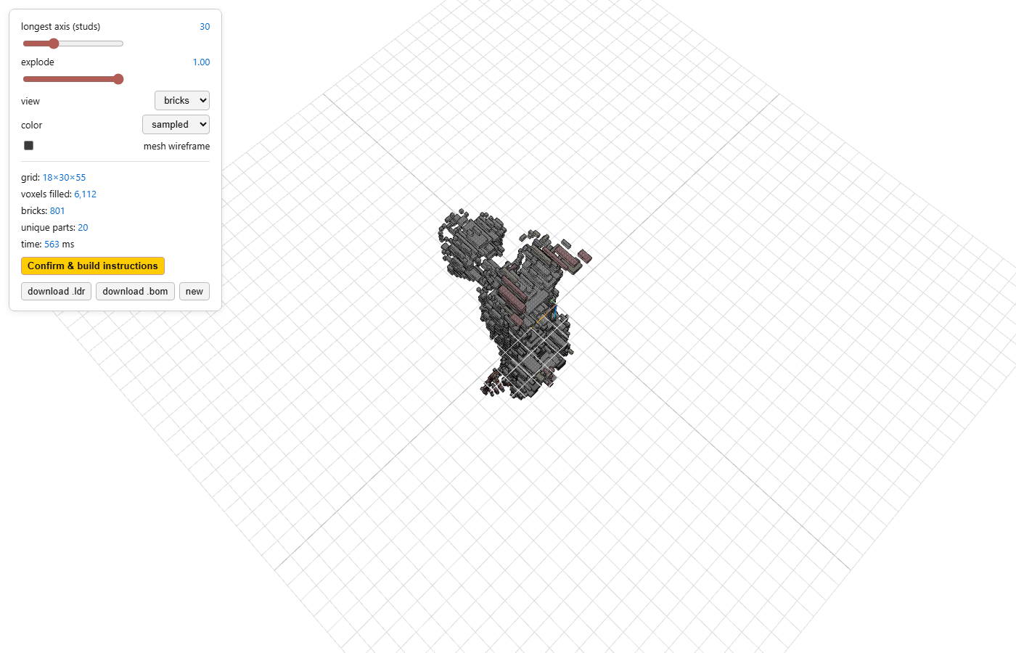Image resolution: width=1016 pixels, height=653 pixels.
Task: Enable the mesh wireframe checkbox
Action: pyautogui.click(x=29, y=145)
